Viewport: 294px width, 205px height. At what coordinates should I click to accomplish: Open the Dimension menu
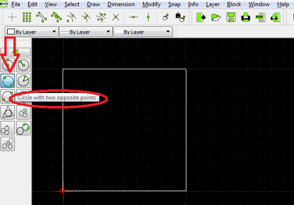tap(121, 4)
